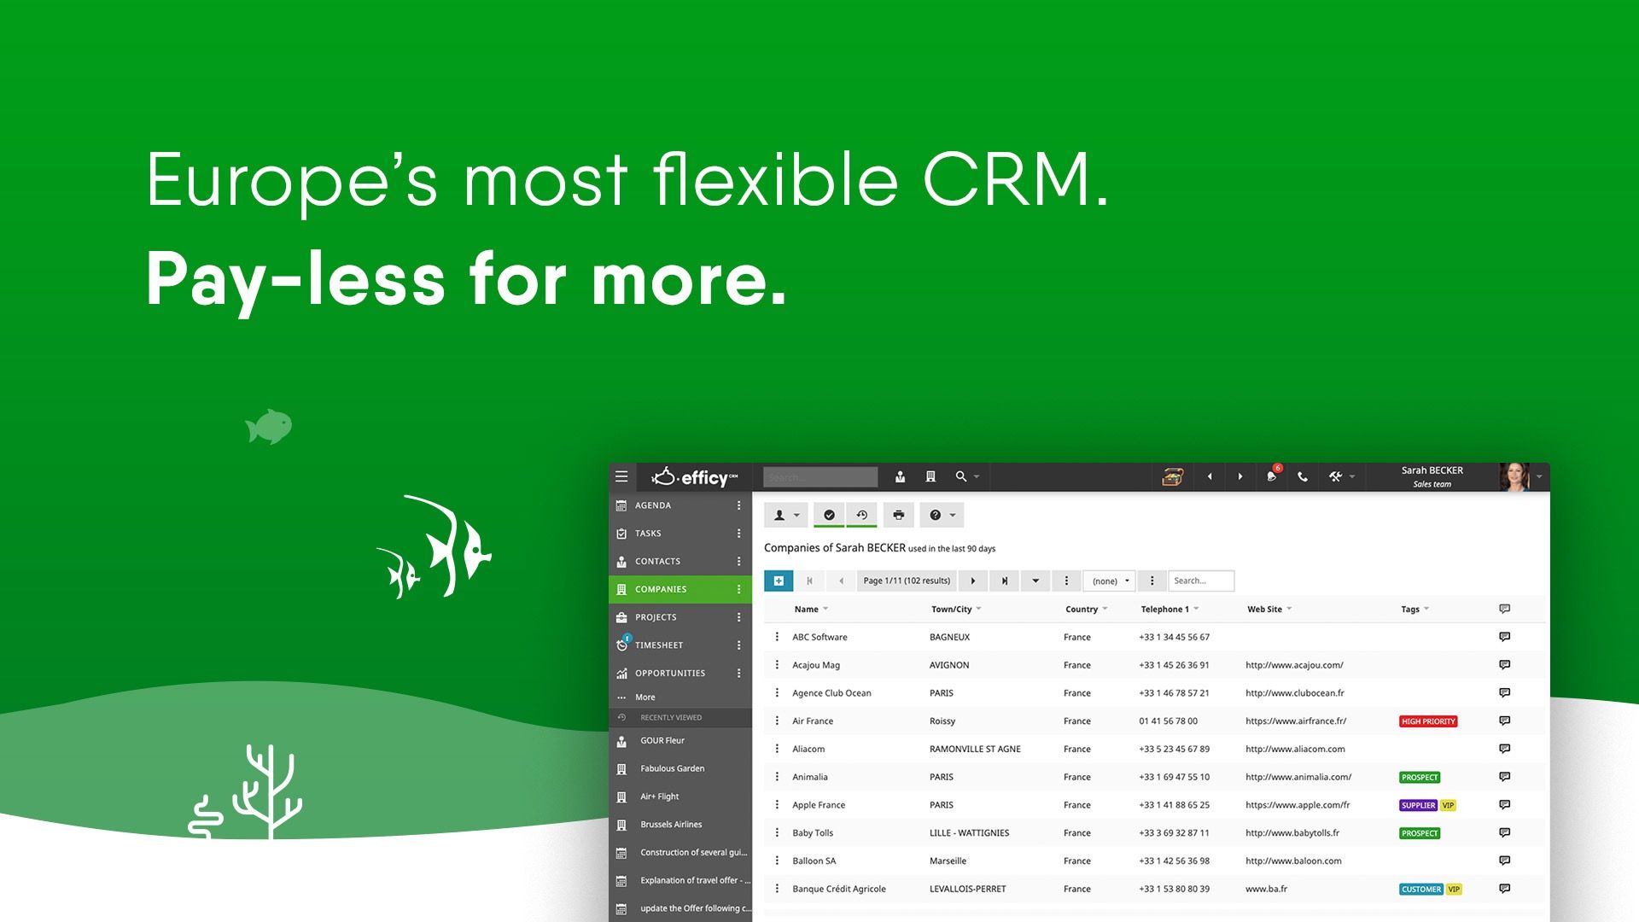Open the Air France row comment icon
The height and width of the screenshot is (922, 1639).
point(1504,721)
